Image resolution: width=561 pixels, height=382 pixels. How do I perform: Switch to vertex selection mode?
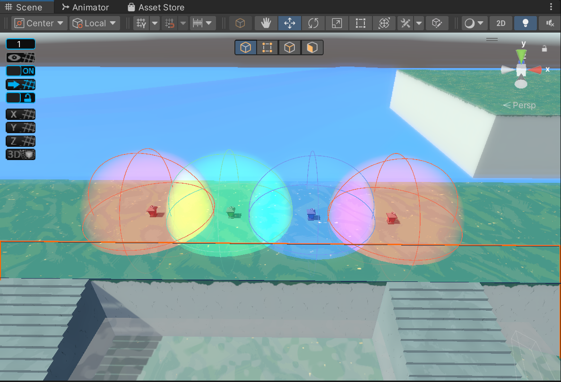(267, 48)
